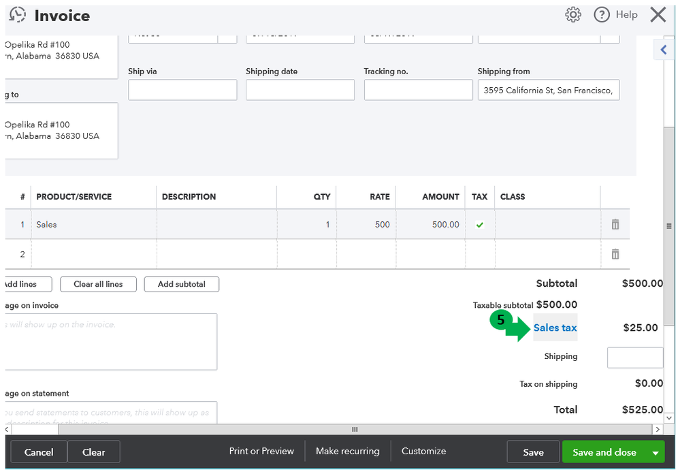Screen dimensions: 680x472
Task: Click the Add lines button
Action: [28, 284]
